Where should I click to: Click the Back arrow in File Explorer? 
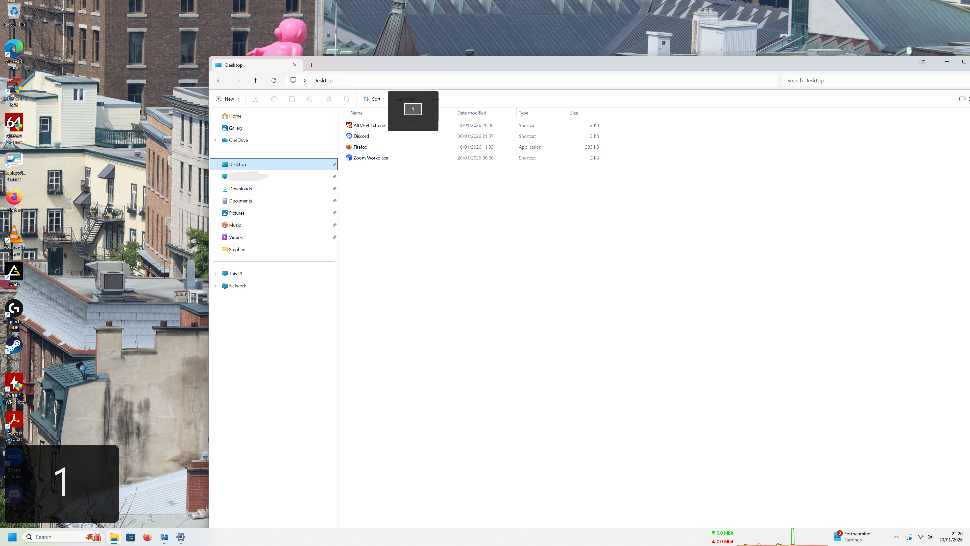[219, 80]
